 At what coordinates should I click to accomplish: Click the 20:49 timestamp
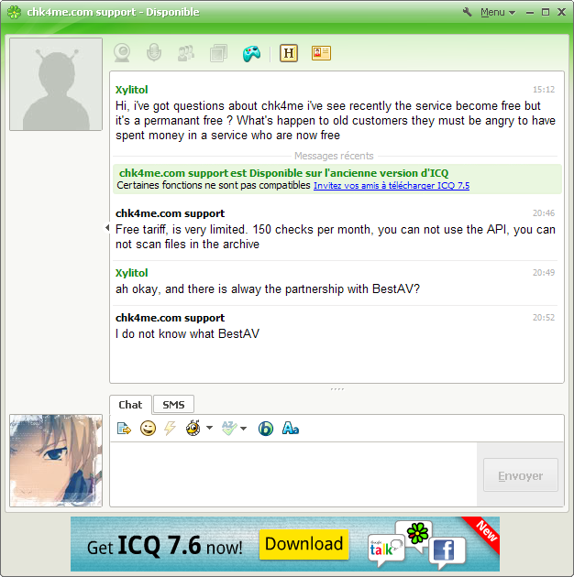pyautogui.click(x=544, y=273)
